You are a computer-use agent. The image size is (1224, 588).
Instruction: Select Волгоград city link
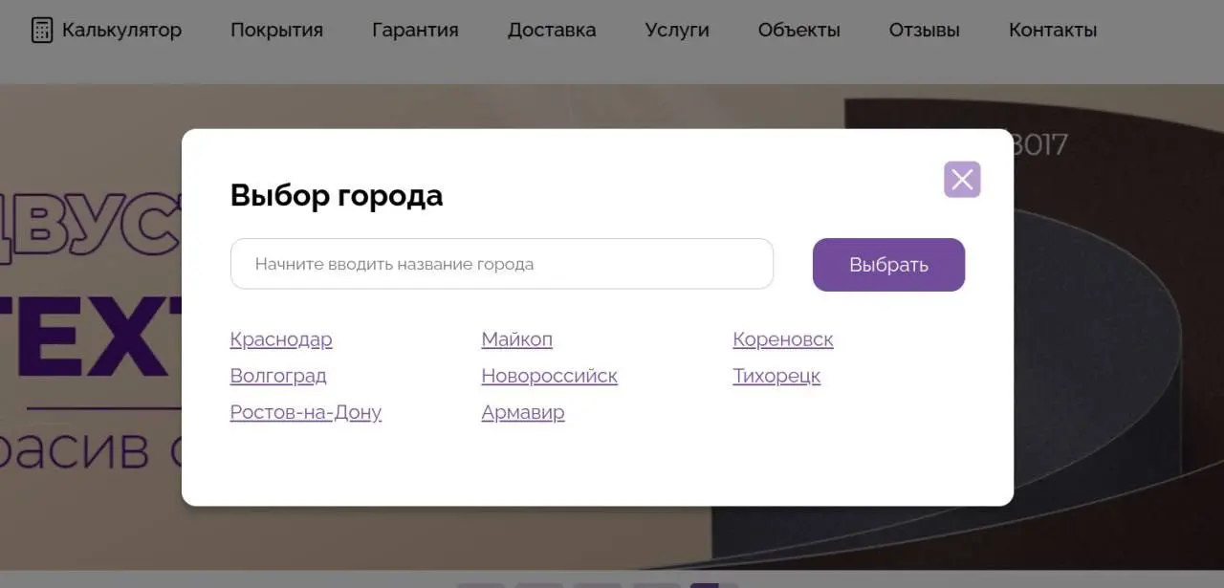click(278, 376)
